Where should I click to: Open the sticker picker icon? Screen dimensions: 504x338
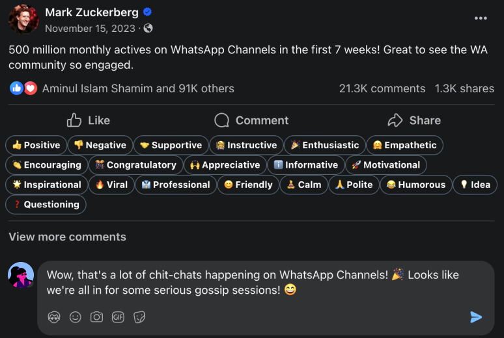click(x=139, y=317)
